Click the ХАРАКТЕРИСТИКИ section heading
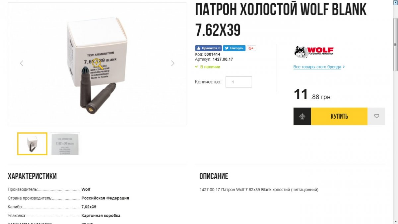 click(32, 176)
